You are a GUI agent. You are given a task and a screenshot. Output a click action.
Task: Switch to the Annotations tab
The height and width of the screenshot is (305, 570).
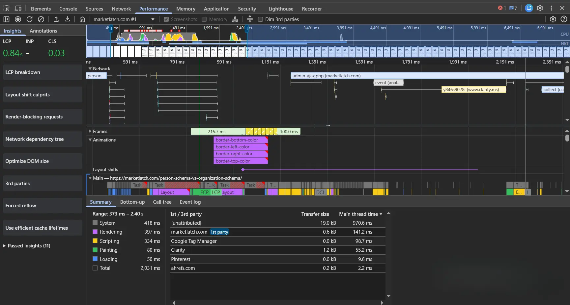point(43,31)
